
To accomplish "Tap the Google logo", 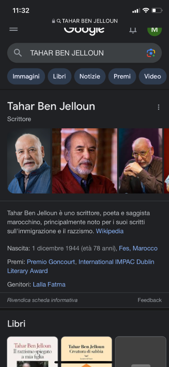I will [x=84, y=30].
